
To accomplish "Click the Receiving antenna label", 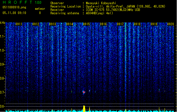I will coord(65,13).
